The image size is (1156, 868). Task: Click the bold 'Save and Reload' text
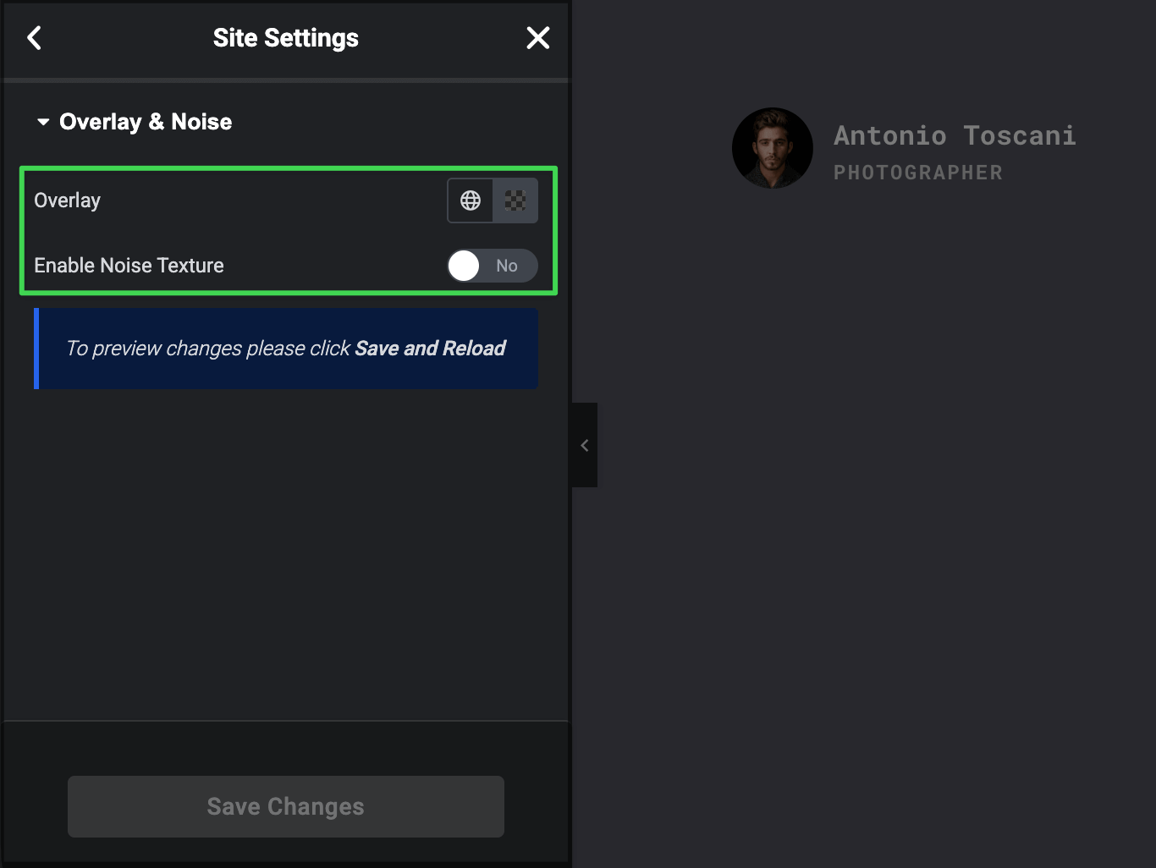(x=430, y=349)
